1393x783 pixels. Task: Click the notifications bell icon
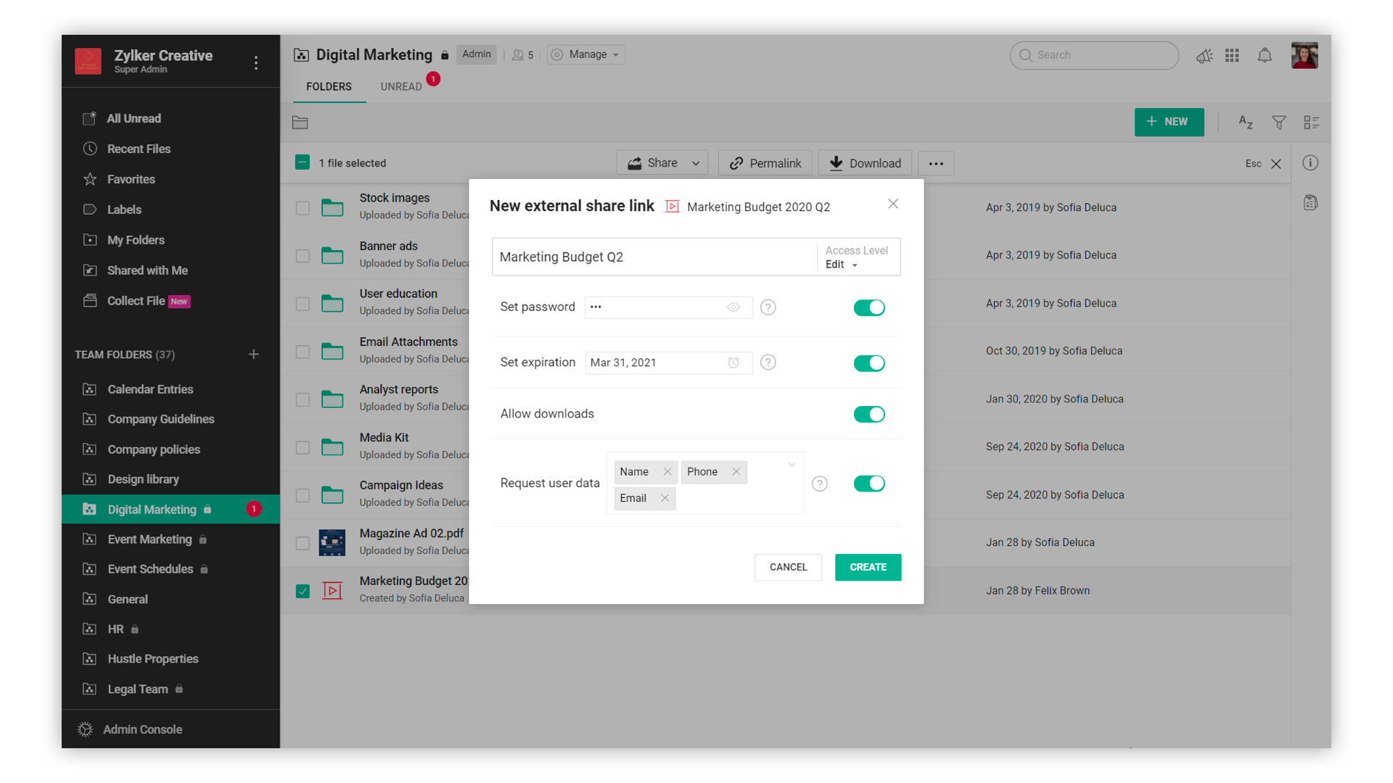1265,55
